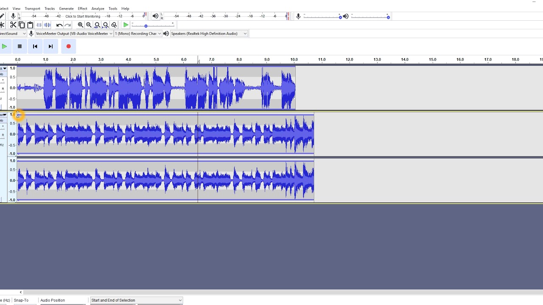
Task: Click the recording meter microphone icon
Action: [x=13, y=16]
